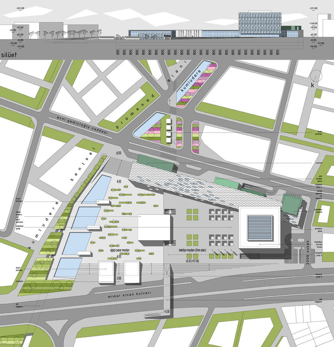Viewport: 334px width, 347px height.
Task: Click the 'market' annotation label on the right
Action: [319, 163]
